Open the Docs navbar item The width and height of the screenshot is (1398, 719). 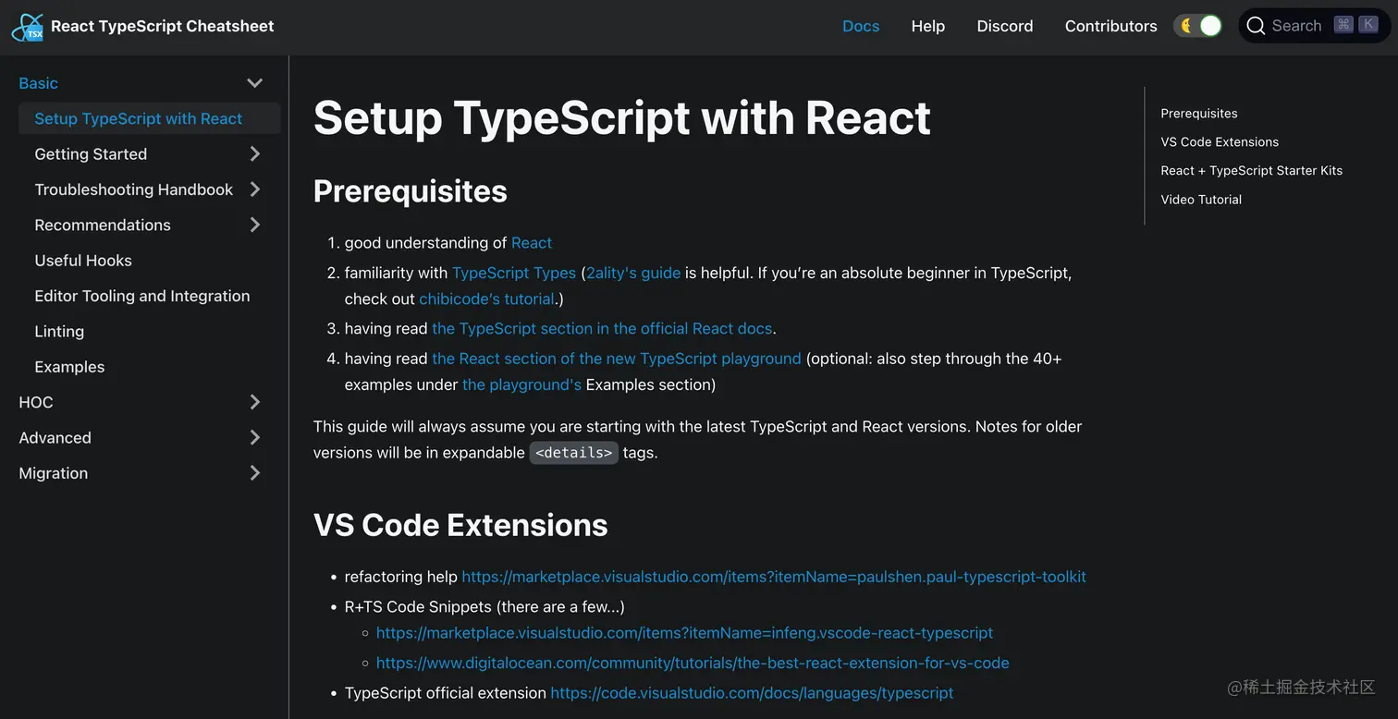click(x=861, y=26)
